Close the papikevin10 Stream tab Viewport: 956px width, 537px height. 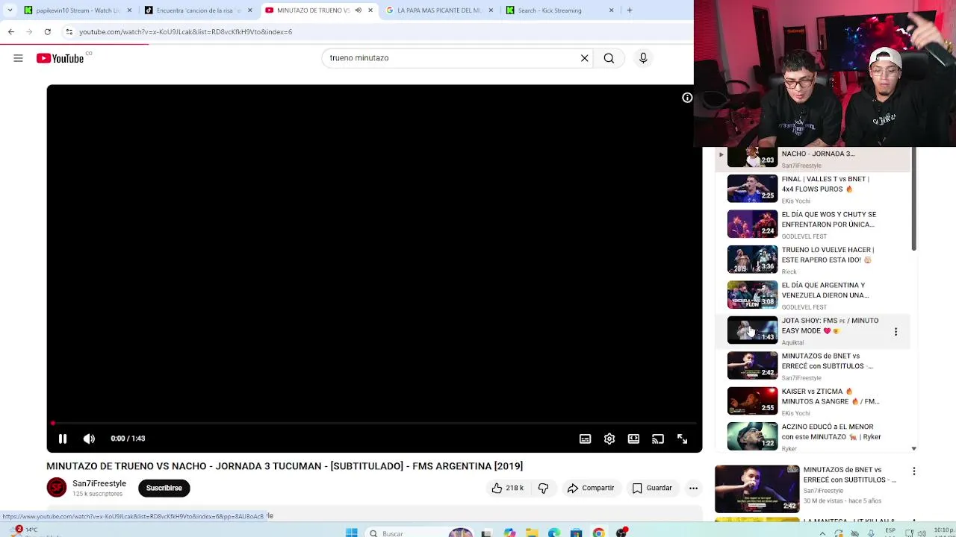coord(129,10)
